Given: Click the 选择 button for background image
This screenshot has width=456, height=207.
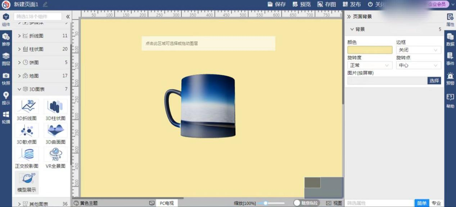Looking at the screenshot, I should (x=434, y=80).
